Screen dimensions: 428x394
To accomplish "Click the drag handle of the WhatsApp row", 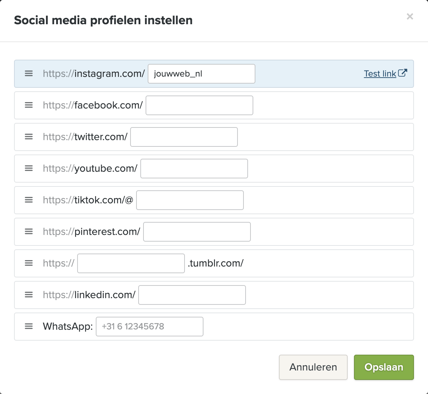I will [29, 327].
